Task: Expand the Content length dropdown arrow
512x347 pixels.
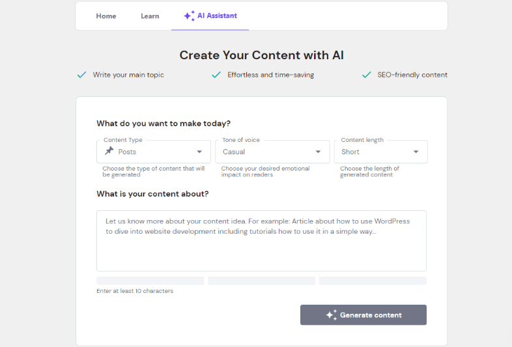Action: point(416,152)
